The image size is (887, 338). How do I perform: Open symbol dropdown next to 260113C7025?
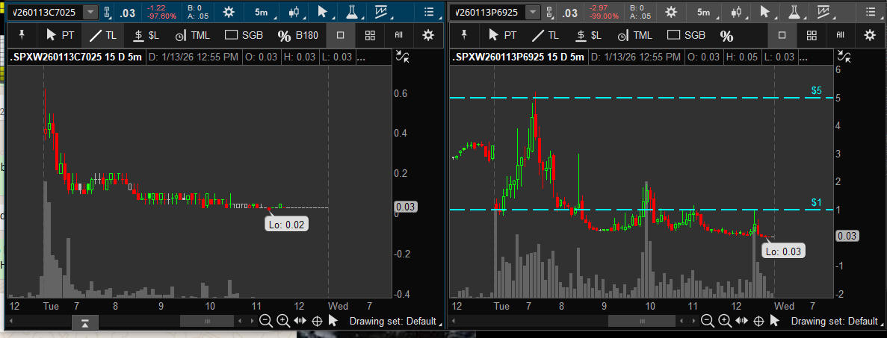90,12
